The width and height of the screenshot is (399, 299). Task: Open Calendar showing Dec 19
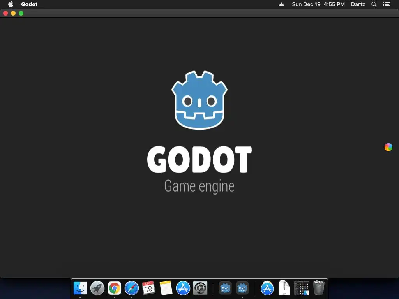(x=148, y=288)
